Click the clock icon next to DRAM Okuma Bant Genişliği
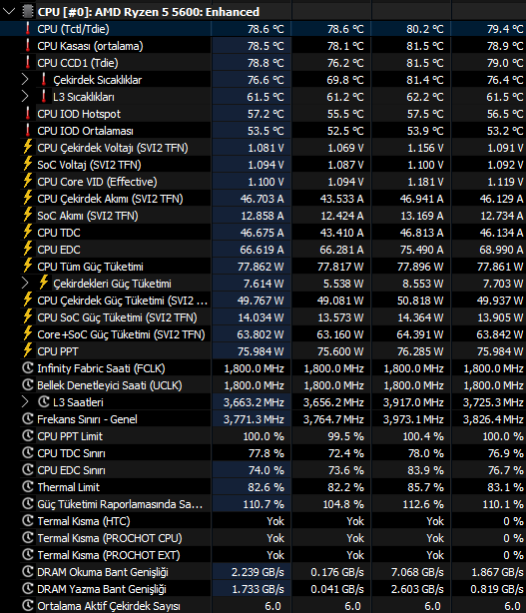The height and width of the screenshot is (613, 526). [x=28, y=572]
